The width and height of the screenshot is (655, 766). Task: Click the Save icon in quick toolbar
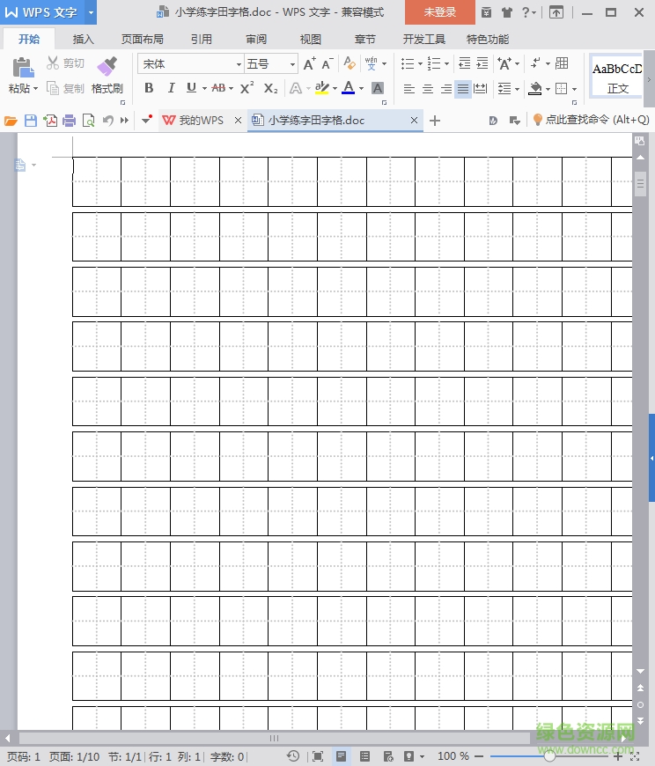click(x=31, y=121)
